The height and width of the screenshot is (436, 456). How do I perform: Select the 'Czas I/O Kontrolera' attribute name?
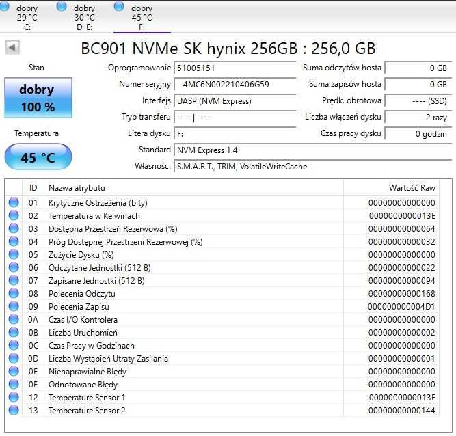pyautogui.click(x=83, y=320)
